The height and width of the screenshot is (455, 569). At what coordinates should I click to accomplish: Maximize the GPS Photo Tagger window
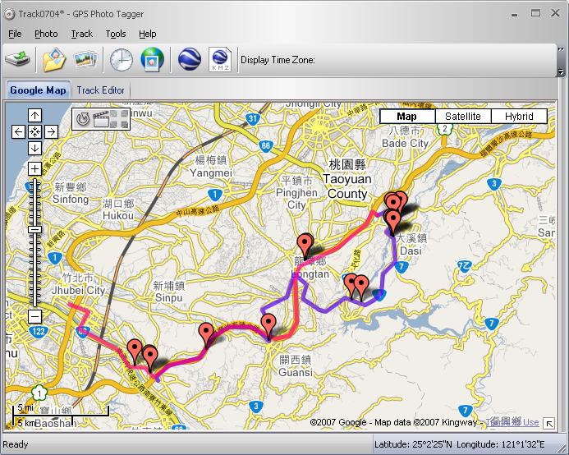[535, 13]
